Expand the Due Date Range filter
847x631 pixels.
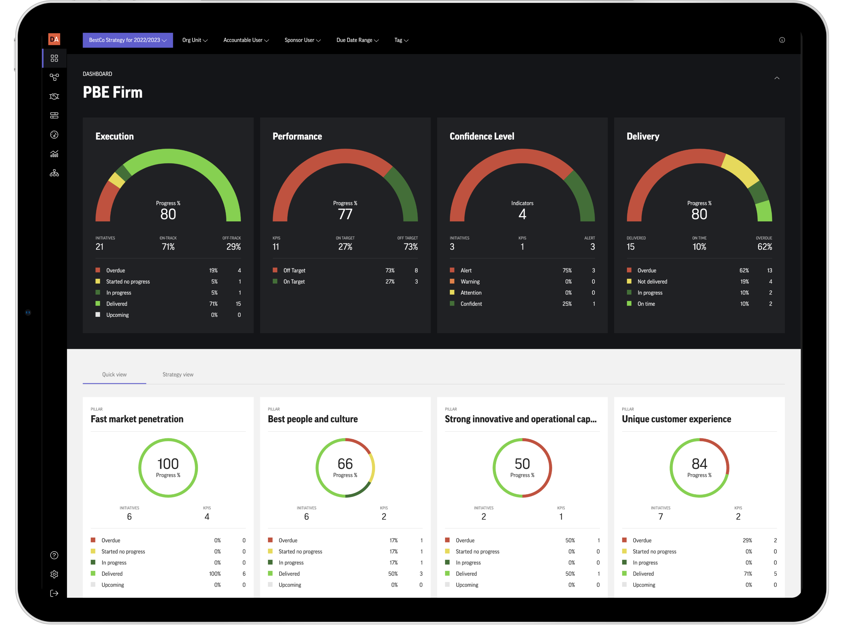(x=357, y=40)
